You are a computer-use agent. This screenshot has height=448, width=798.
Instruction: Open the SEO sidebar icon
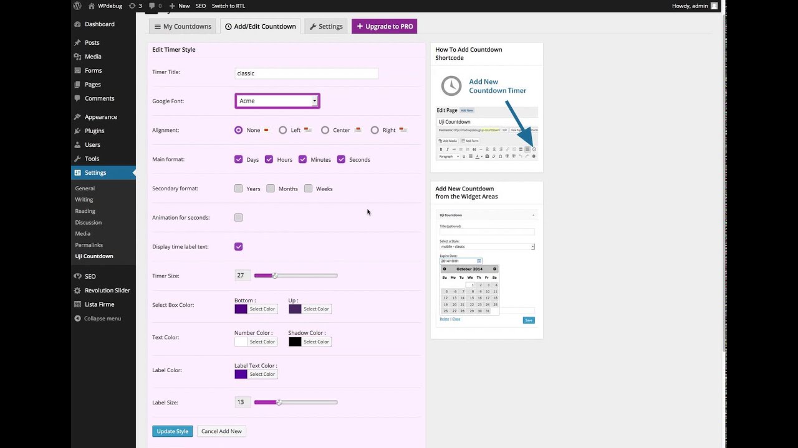pos(77,276)
